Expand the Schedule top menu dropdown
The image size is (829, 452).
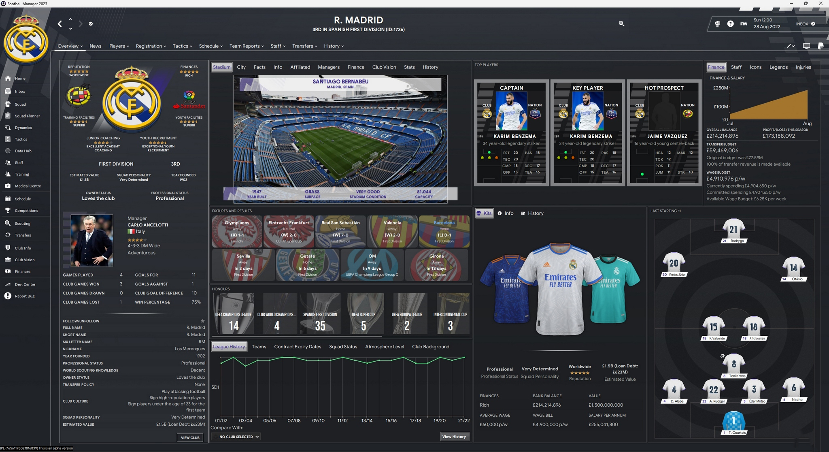point(210,46)
